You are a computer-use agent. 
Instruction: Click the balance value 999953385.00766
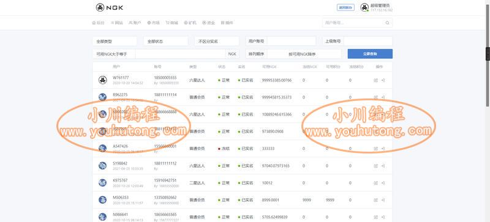(277, 80)
